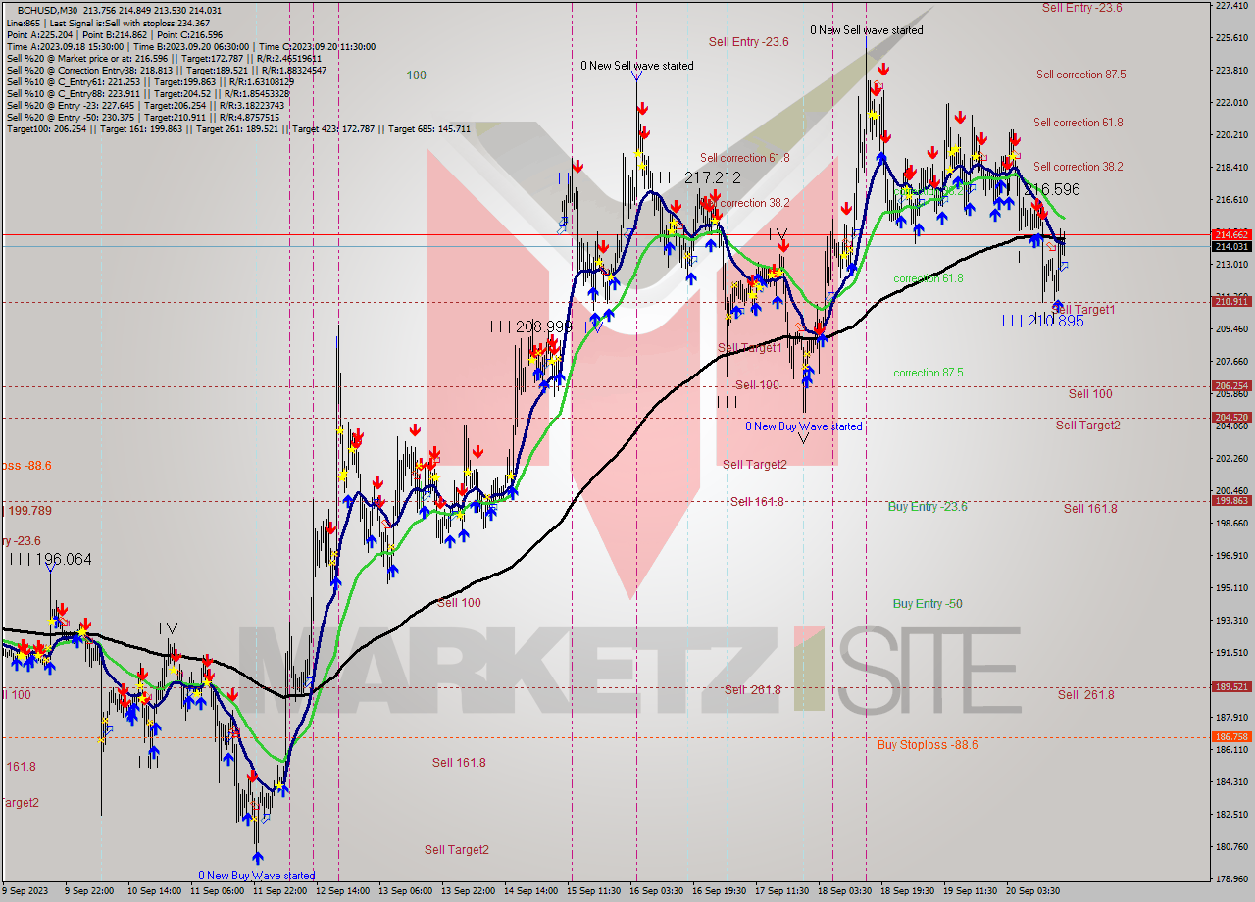The image size is (1255, 902).
Task: Click the 'Buy Entry -23.6' label
Action: click(928, 507)
